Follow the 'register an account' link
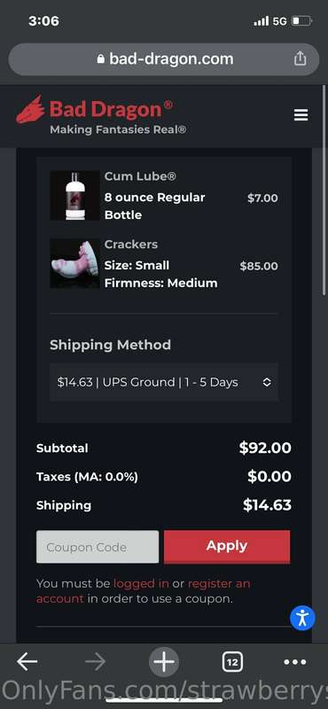The height and width of the screenshot is (709, 328). pyautogui.click(x=143, y=591)
